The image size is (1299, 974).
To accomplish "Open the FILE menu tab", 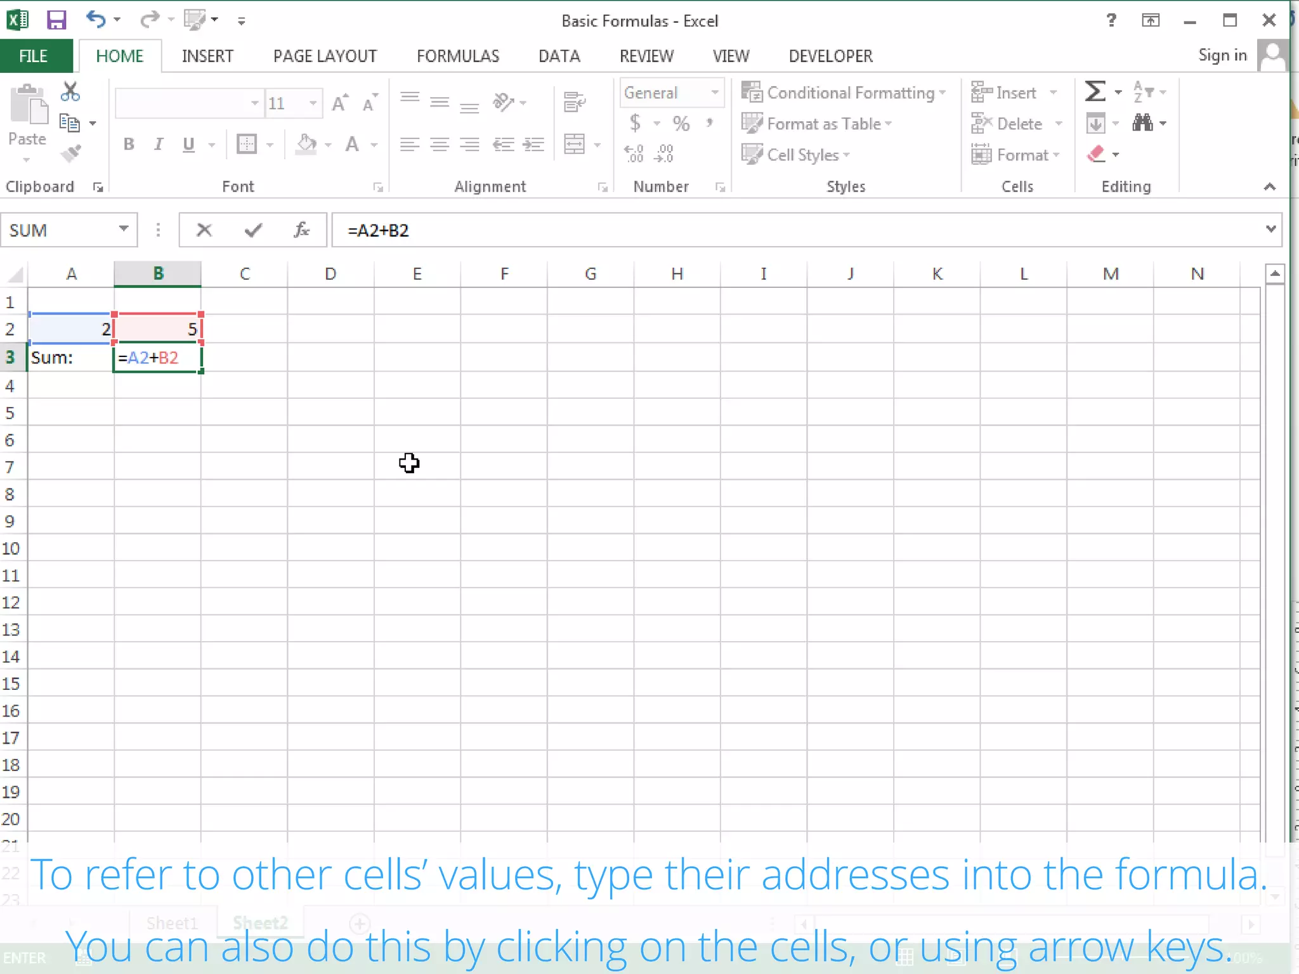I will 33,56.
